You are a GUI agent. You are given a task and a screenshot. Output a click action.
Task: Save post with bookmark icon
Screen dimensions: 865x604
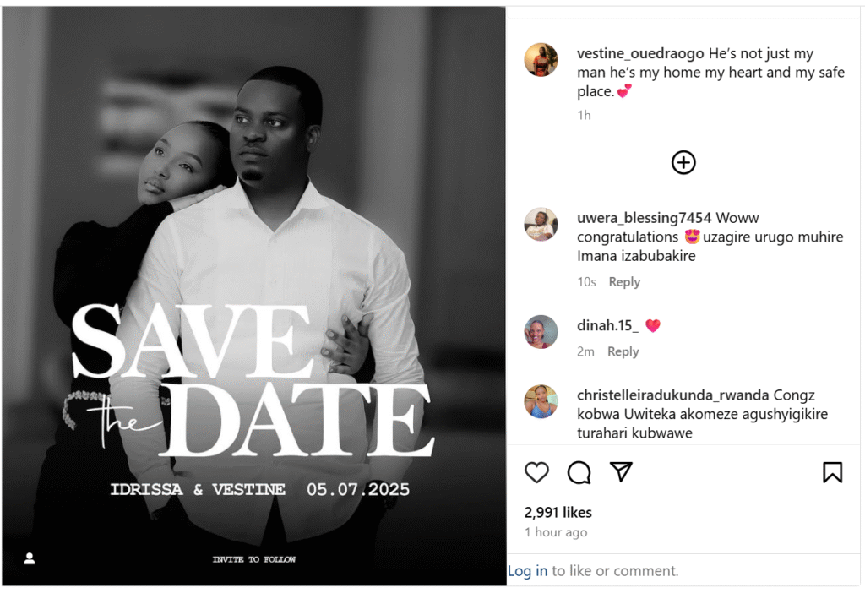(x=832, y=473)
